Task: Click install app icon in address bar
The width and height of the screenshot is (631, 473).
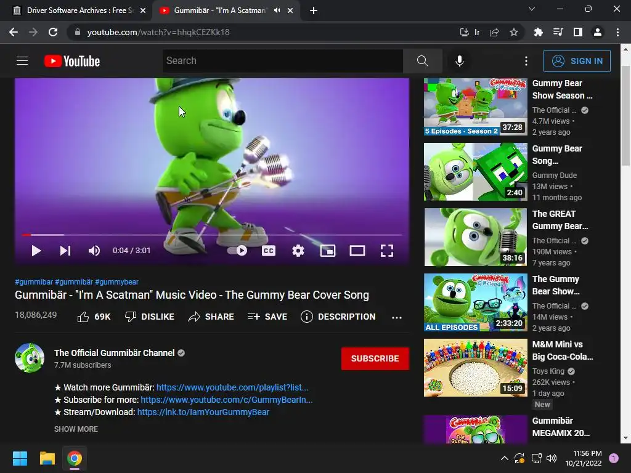Action: coord(465,32)
